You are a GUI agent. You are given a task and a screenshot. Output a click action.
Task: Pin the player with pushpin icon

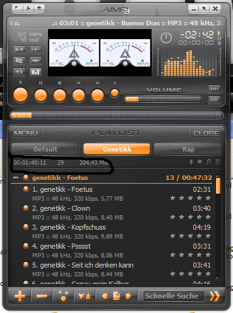click(x=204, y=9)
